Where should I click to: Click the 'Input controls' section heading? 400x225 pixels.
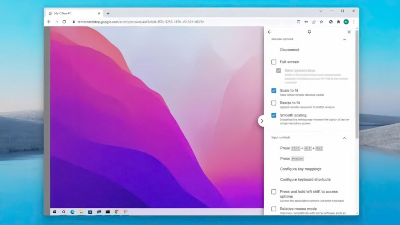[280, 137]
